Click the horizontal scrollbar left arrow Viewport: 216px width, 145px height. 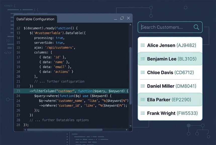(x=25, y=130)
